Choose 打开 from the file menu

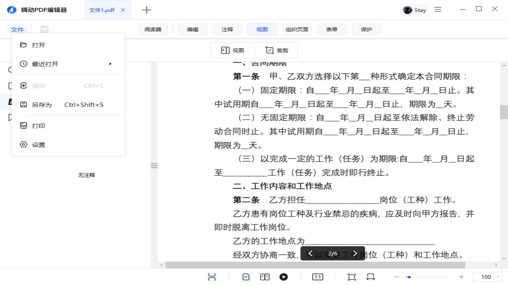pos(68,45)
